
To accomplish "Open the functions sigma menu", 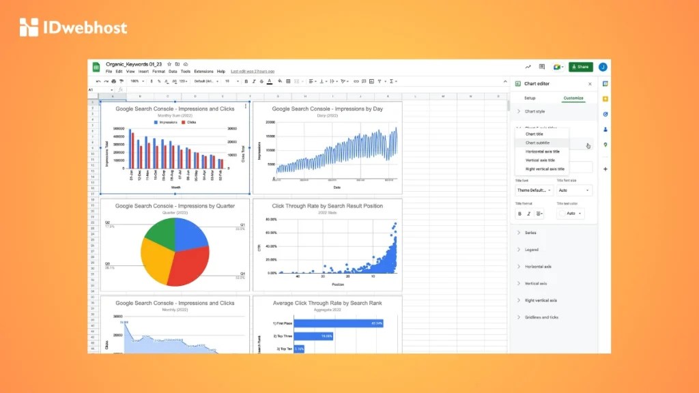I will click(393, 82).
